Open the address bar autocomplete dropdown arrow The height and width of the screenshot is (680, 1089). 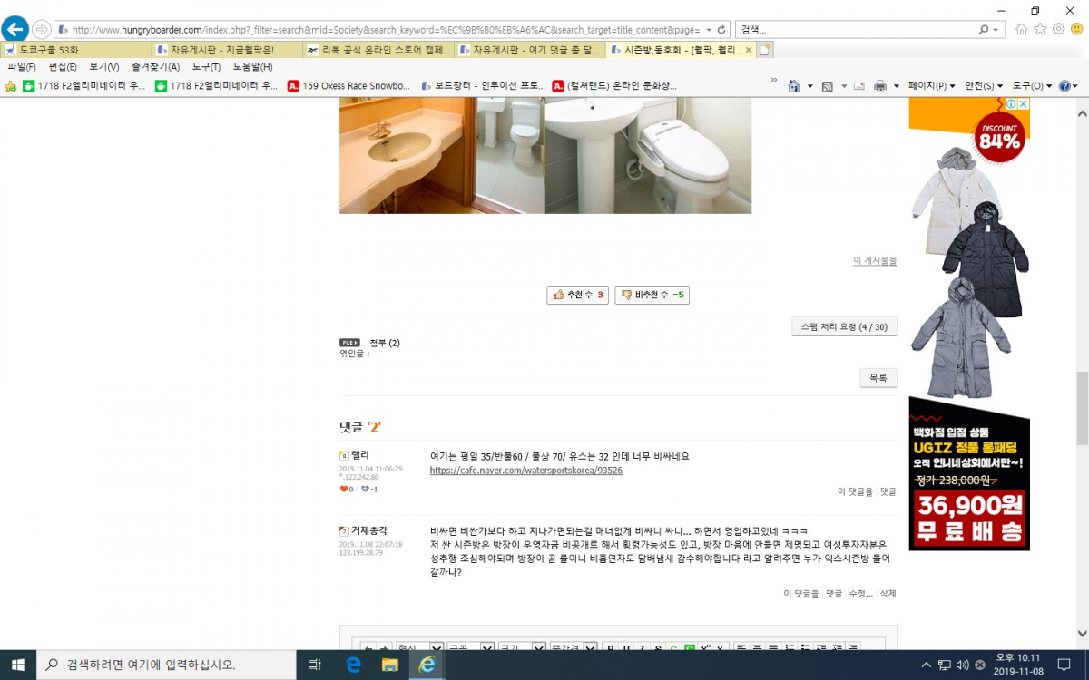pos(709,30)
